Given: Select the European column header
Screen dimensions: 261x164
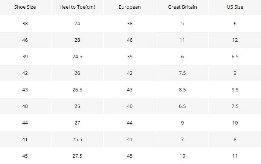Looking at the screenshot, I should tap(130, 7).
